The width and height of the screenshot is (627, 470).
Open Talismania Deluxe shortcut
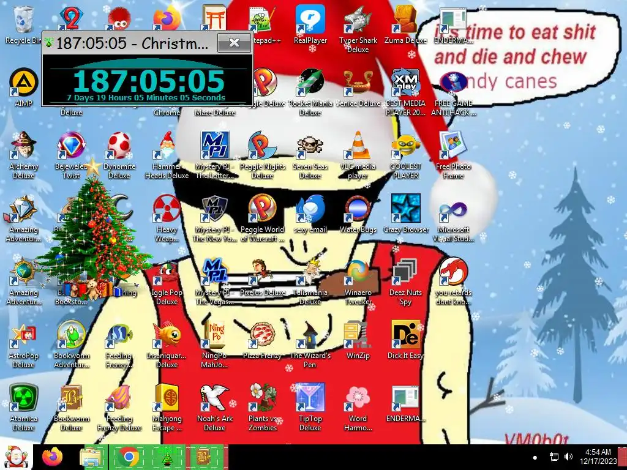[x=310, y=282]
